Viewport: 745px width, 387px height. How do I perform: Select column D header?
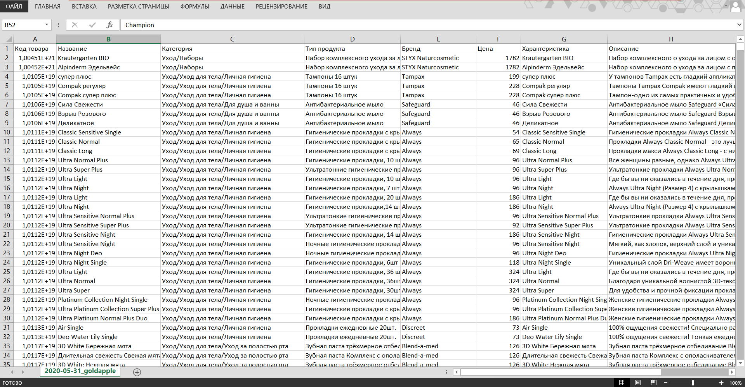point(352,39)
